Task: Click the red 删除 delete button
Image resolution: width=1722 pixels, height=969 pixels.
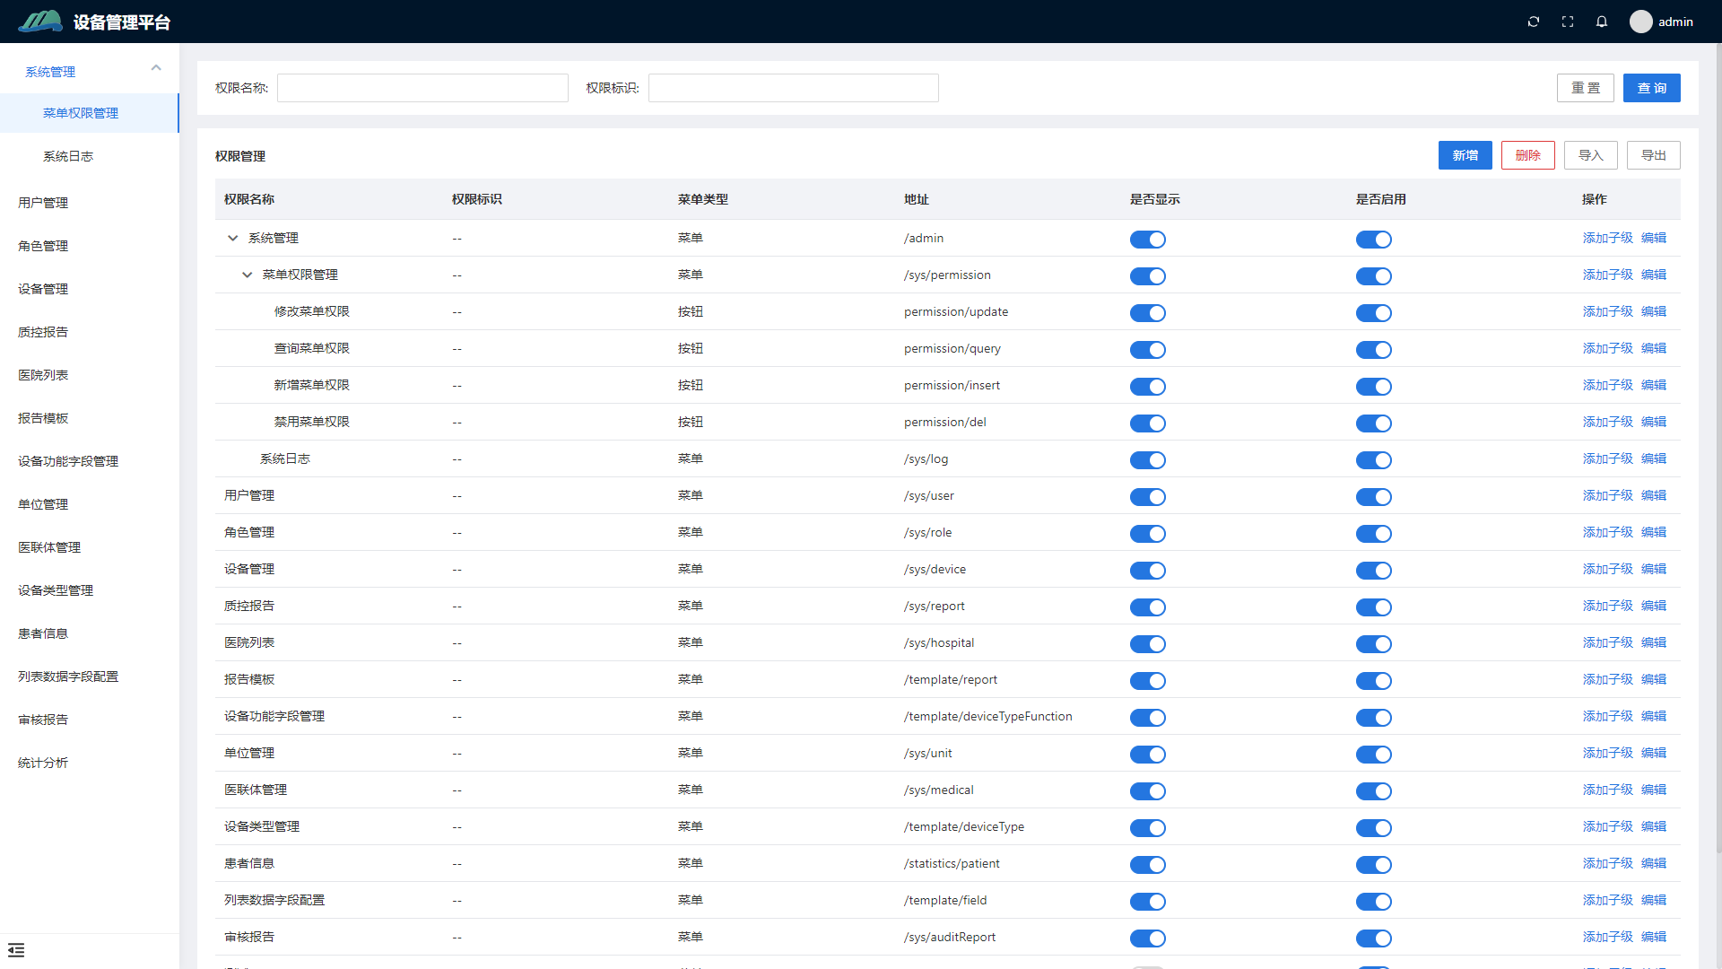Action: (x=1527, y=155)
